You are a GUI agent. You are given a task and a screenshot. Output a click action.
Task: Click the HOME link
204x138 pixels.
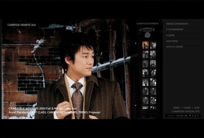click(176, 108)
